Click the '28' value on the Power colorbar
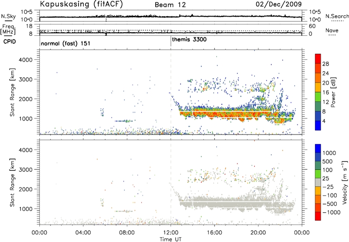This screenshot has width=349, height=242. (325, 64)
